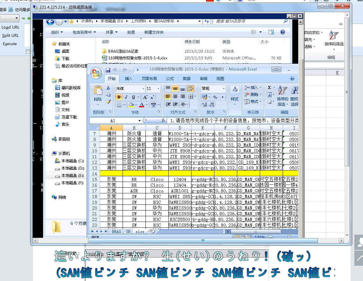Screen dimensions: 363x281
Task: Decrease decimal places
Action: [212, 105]
